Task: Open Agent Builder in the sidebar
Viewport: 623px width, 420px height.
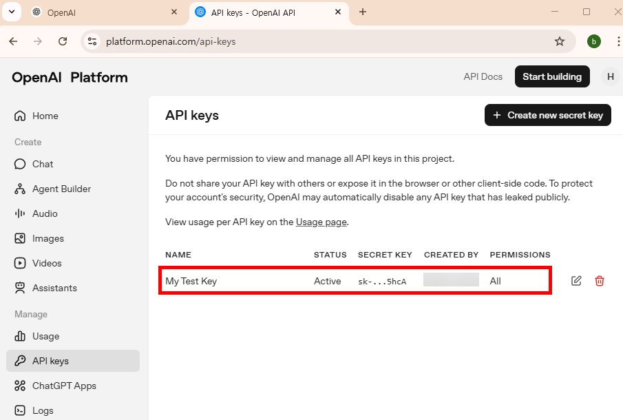Action: pyautogui.click(x=73, y=189)
